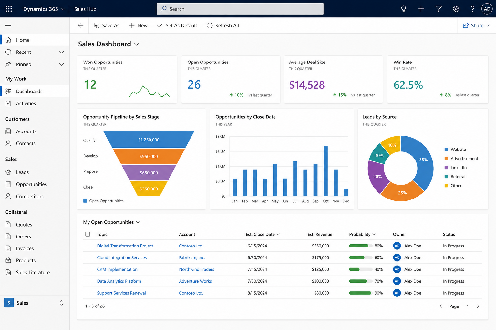Collapse the sidebar with hamburger icon

pos(8,25)
